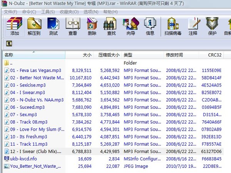Viewport: 231px width, 173px height.
Task: Click the nfo file icon of ukb-kvcd.nfo
Action: click(7, 158)
